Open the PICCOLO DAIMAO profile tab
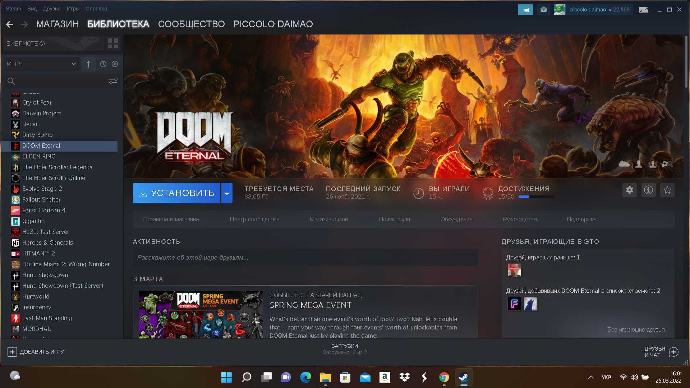This screenshot has height=388, width=690. pos(273,24)
